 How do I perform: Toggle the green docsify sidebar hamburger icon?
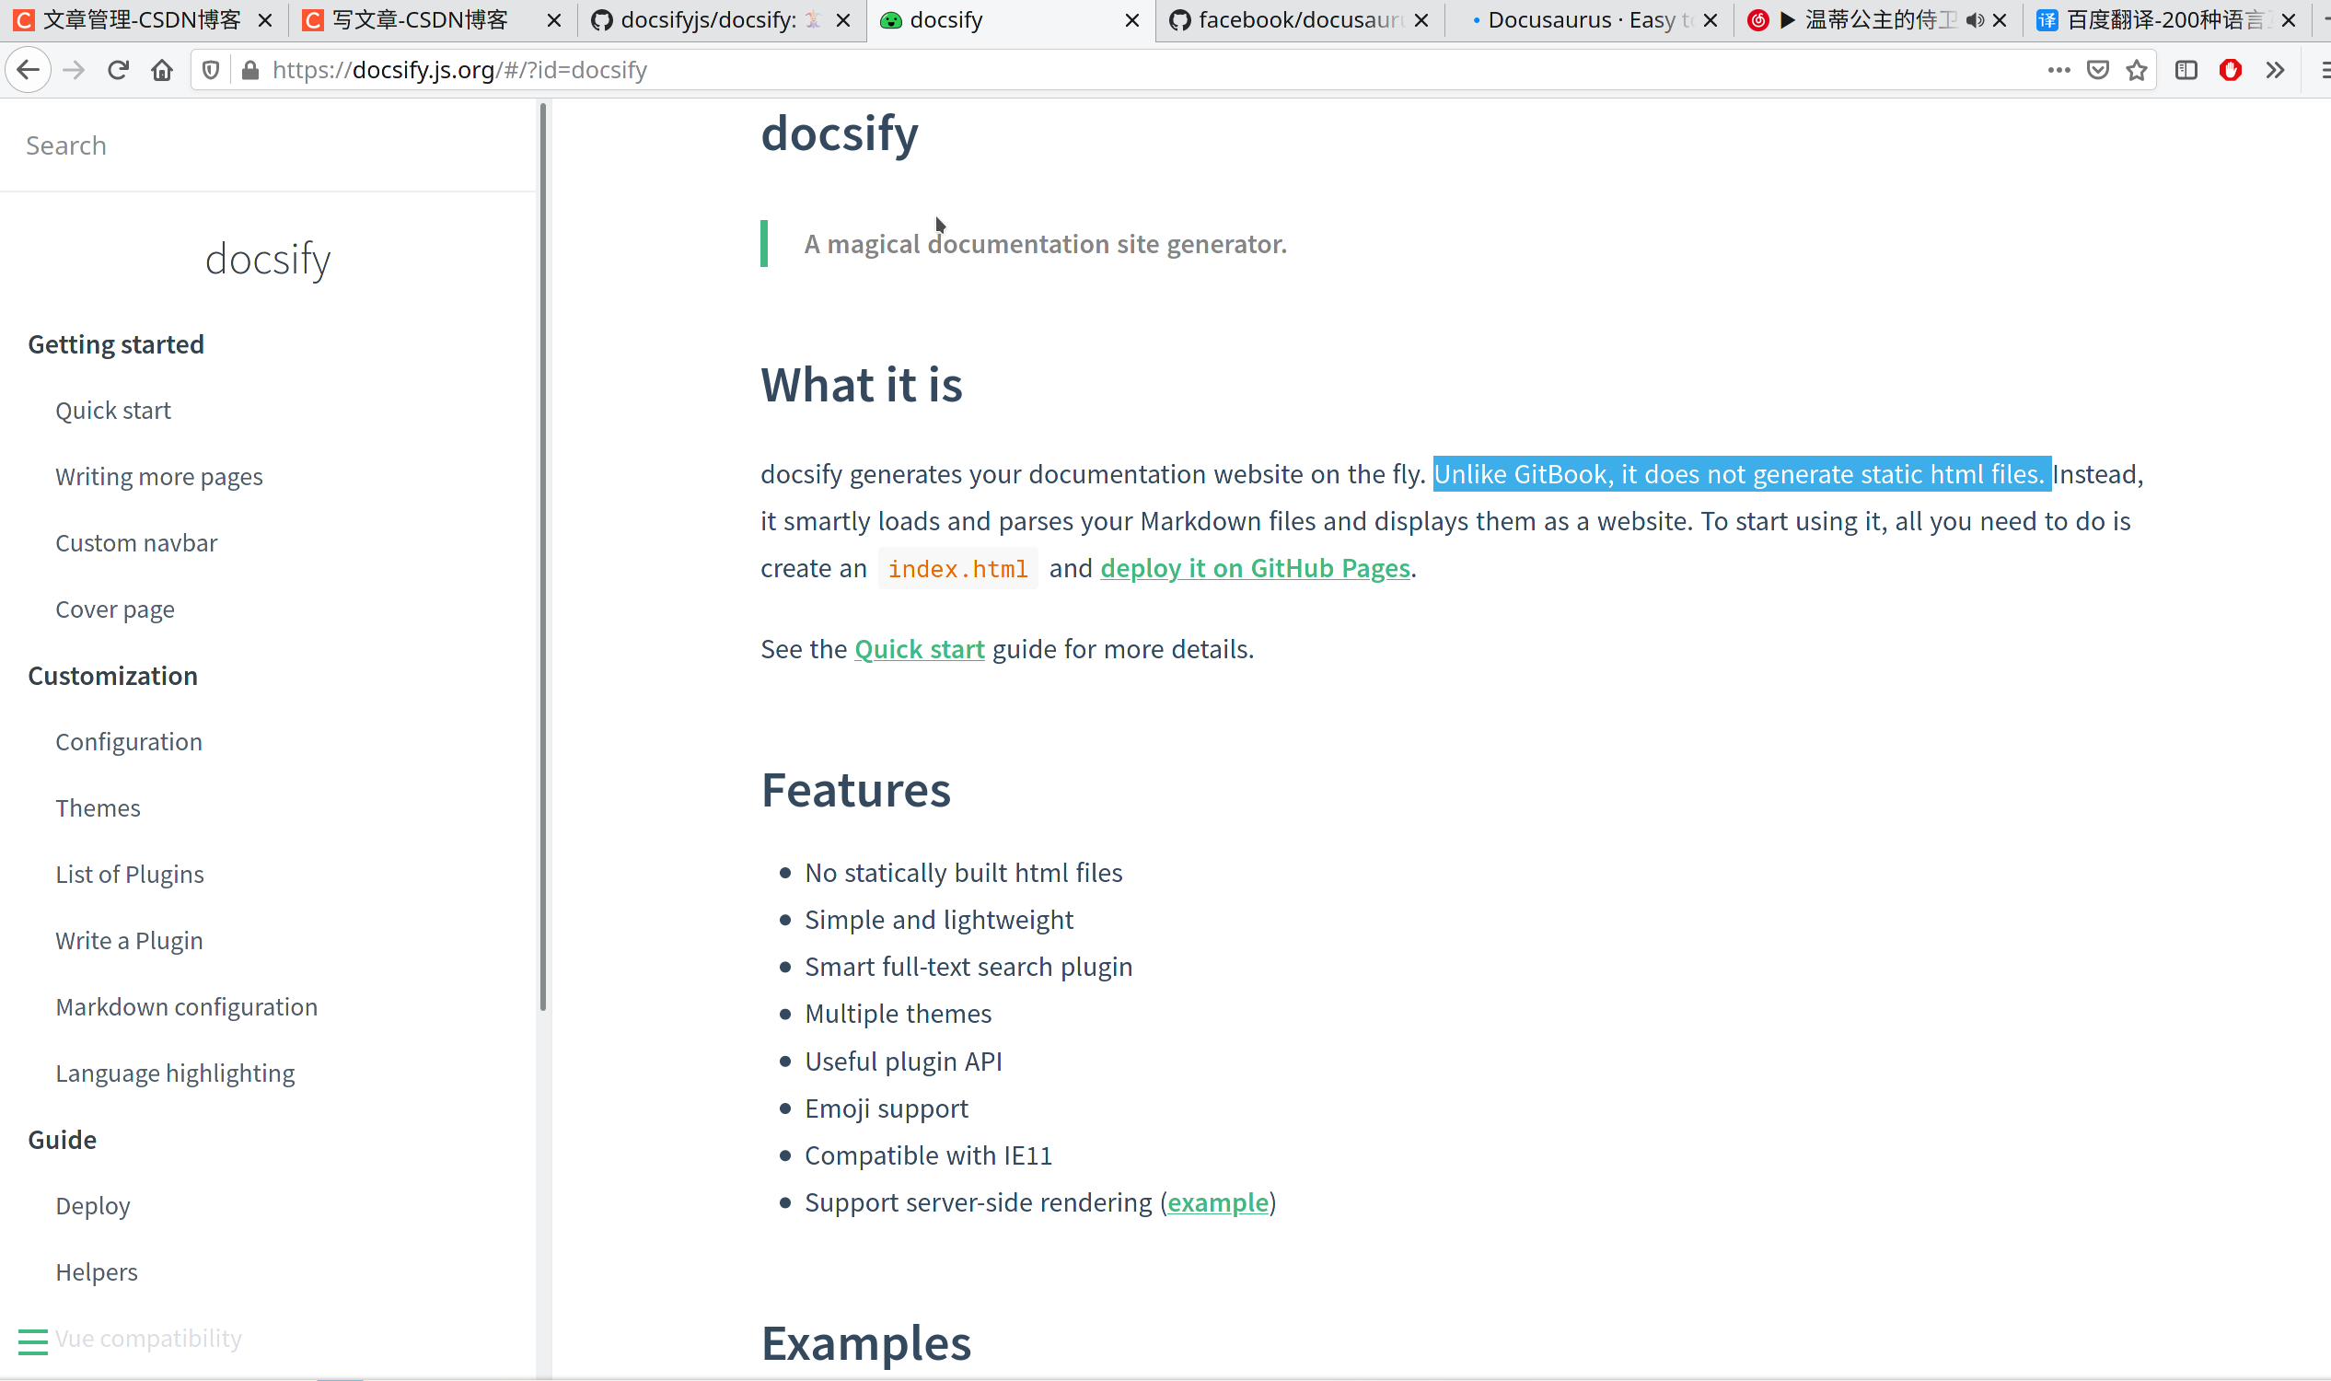point(31,1340)
